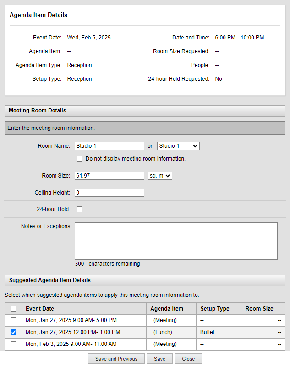Open the room size units dropdown
Viewport: 290px width, 373px height.
pyautogui.click(x=159, y=175)
